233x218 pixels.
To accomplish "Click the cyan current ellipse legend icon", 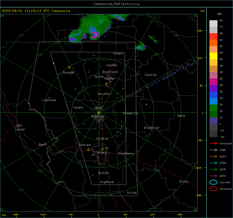I will [x=213, y=182].
